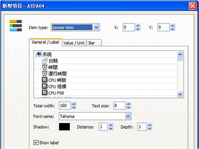Decrease the X value with down arrow

(x=138, y=29)
